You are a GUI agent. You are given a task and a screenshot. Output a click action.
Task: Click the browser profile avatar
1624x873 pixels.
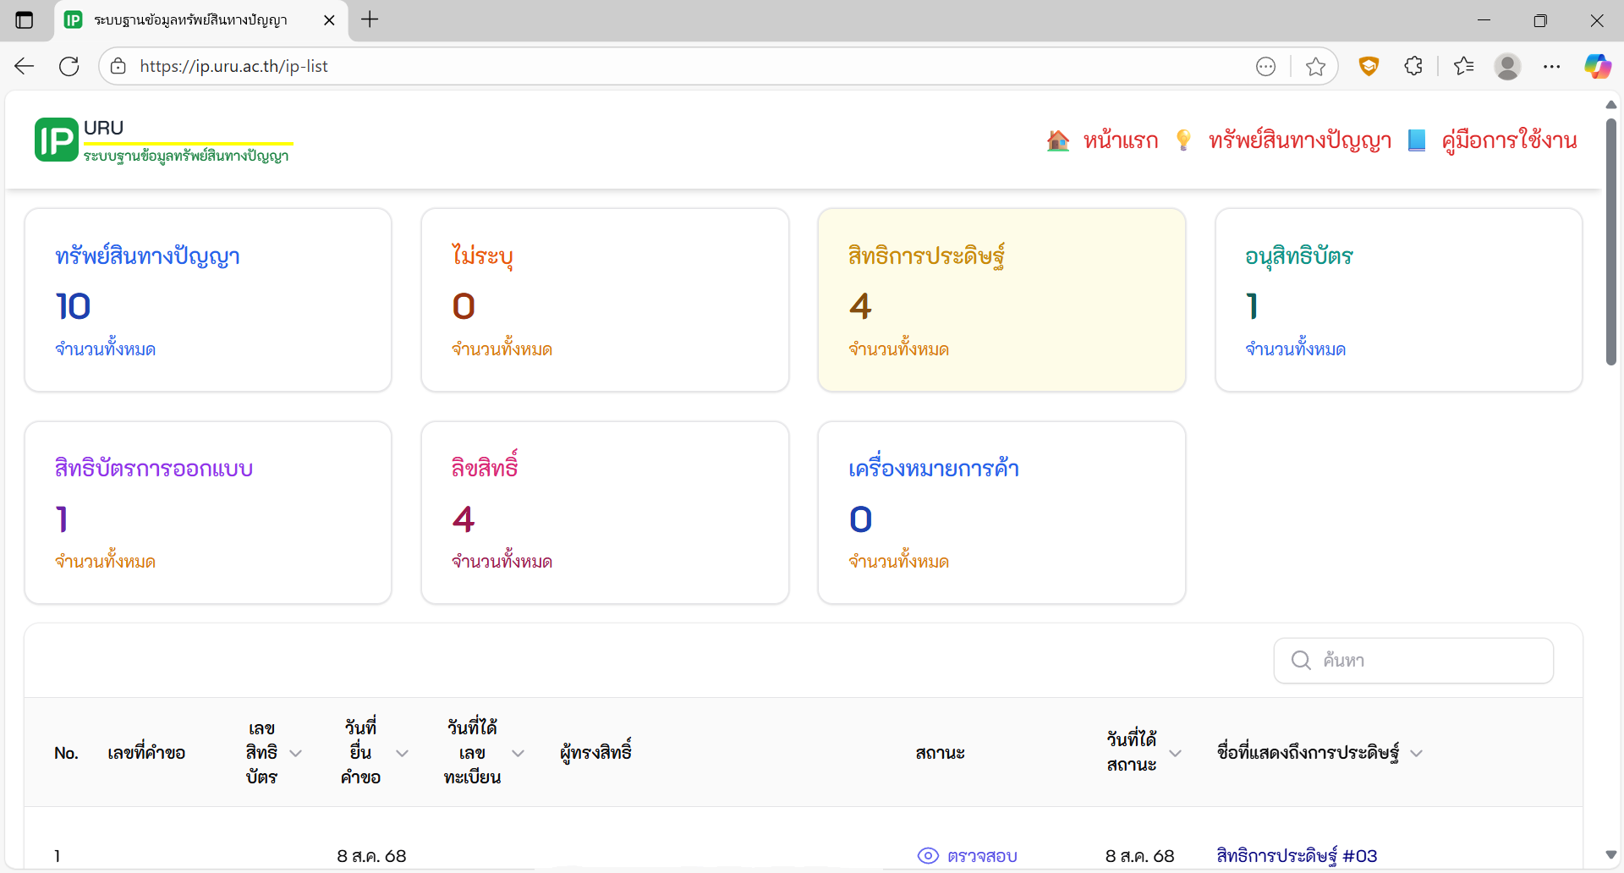1507,66
